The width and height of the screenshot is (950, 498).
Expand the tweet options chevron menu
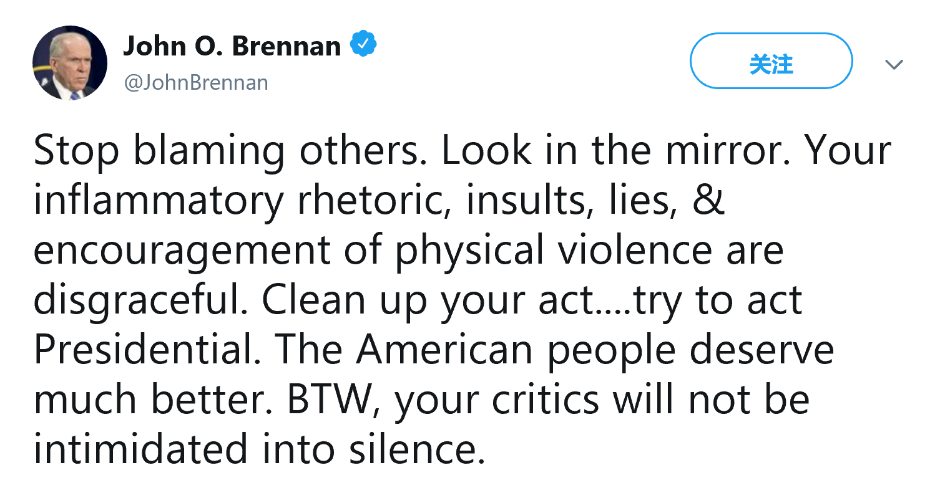(x=894, y=64)
